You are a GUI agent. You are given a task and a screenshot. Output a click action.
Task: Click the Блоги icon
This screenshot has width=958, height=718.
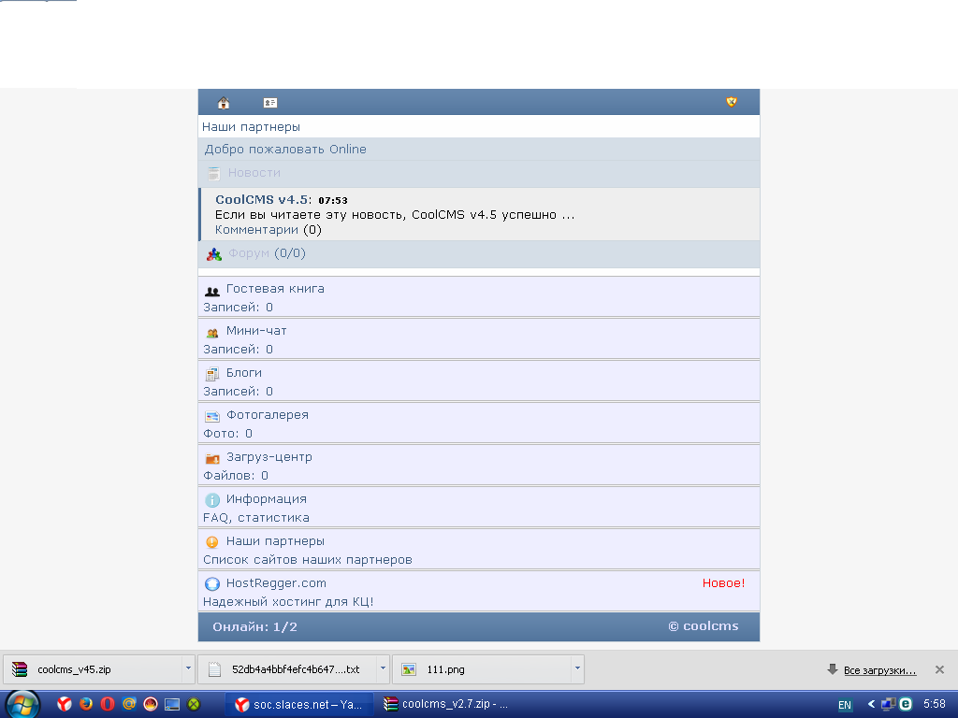212,374
